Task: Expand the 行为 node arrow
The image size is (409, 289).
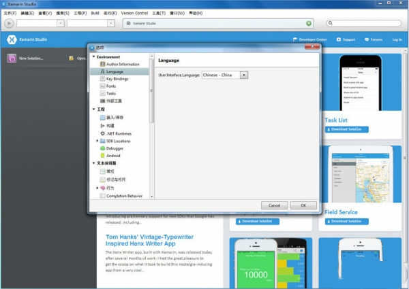Action: tap(97, 188)
